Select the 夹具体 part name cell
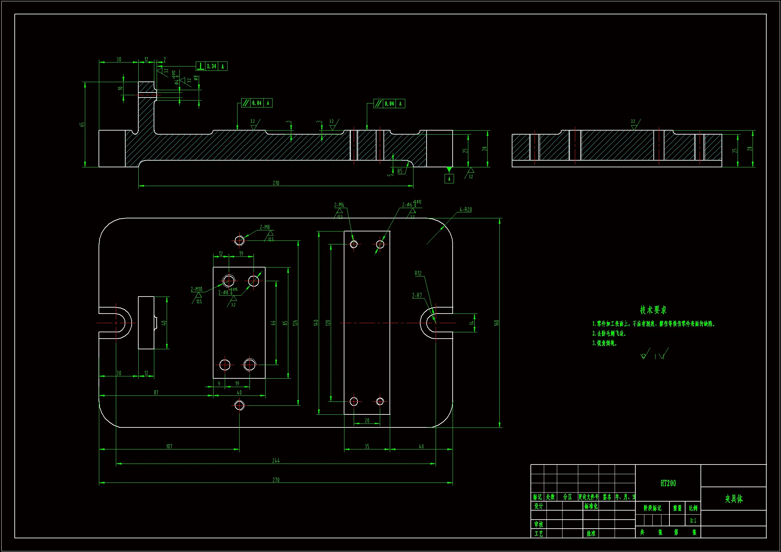 pos(733,499)
